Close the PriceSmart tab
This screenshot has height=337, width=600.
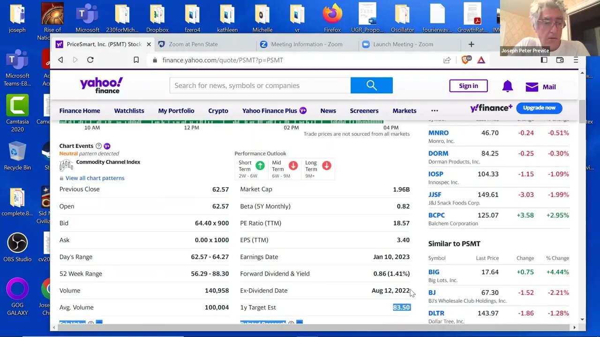tap(149, 44)
